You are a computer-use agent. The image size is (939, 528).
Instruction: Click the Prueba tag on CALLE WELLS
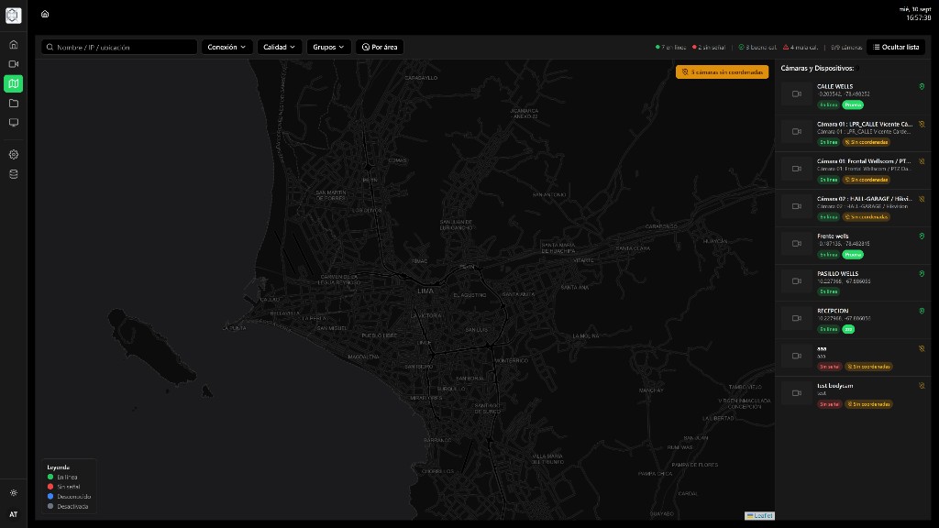click(x=853, y=104)
